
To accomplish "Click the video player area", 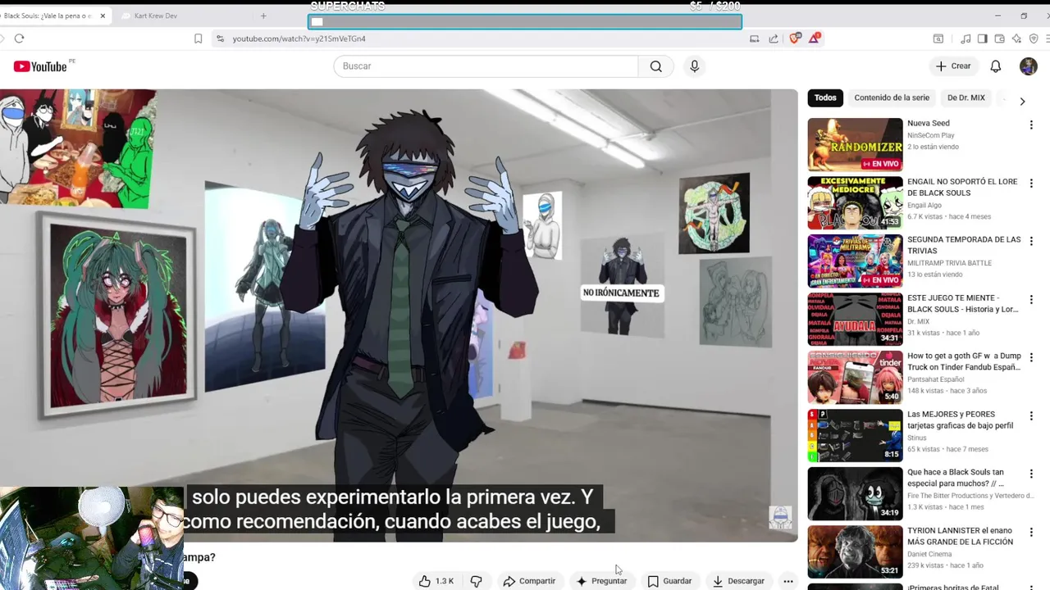I will 399,315.
